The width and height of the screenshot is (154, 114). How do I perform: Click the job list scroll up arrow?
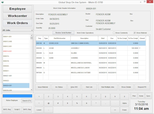coord(32,35)
